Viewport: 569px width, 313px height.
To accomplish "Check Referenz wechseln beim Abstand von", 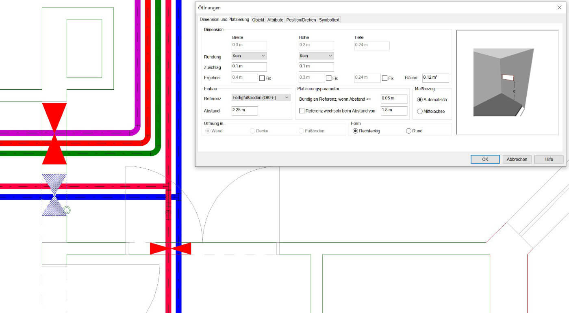I will (x=301, y=110).
